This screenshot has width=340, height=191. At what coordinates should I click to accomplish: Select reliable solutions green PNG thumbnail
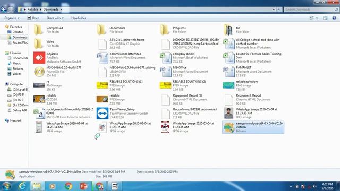229,85
